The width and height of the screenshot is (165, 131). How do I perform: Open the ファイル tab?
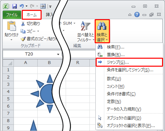click(12, 15)
